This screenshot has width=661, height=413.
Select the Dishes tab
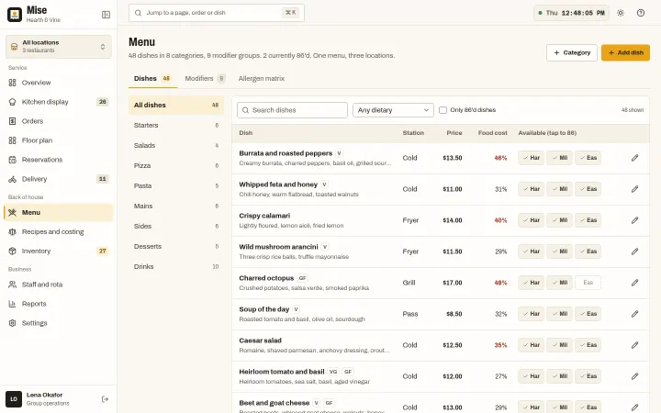click(x=152, y=78)
